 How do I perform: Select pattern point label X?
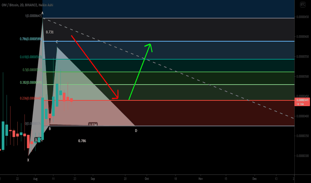(28, 160)
